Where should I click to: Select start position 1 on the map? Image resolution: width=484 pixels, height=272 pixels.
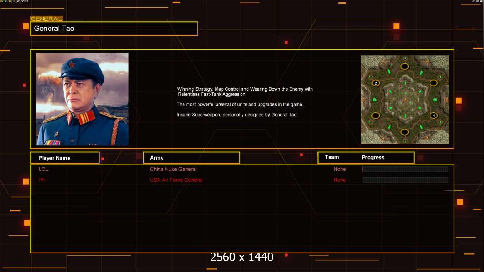click(x=434, y=116)
